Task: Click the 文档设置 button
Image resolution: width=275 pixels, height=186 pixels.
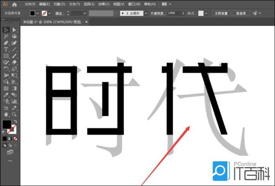Action: click(x=221, y=13)
